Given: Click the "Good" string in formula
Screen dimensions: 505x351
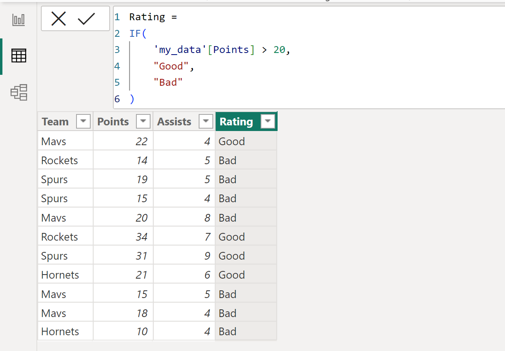Looking at the screenshot, I should (171, 66).
